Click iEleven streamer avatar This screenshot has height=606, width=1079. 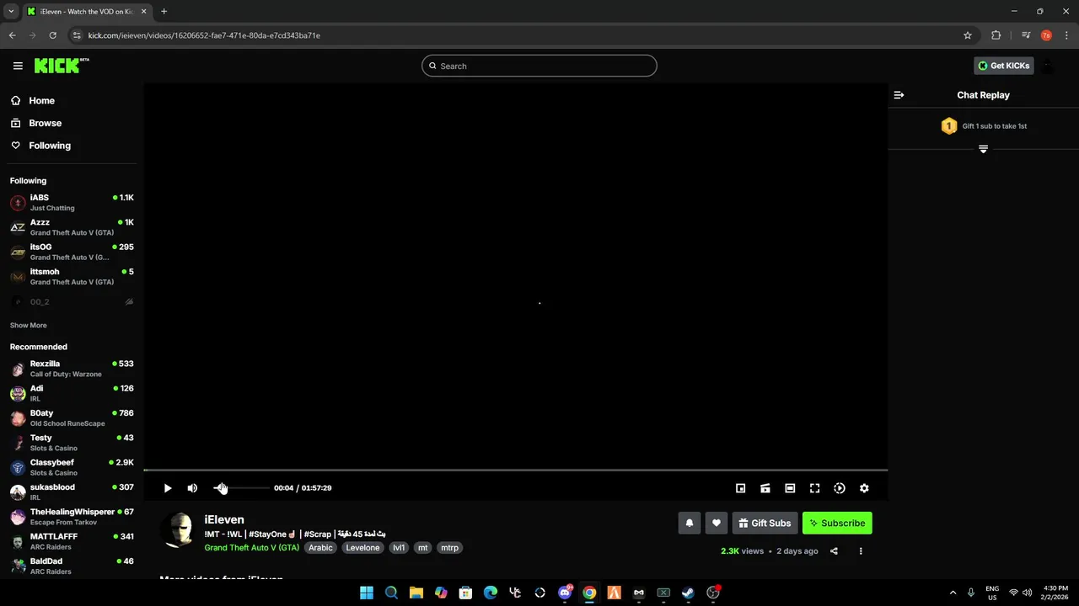coord(177,530)
